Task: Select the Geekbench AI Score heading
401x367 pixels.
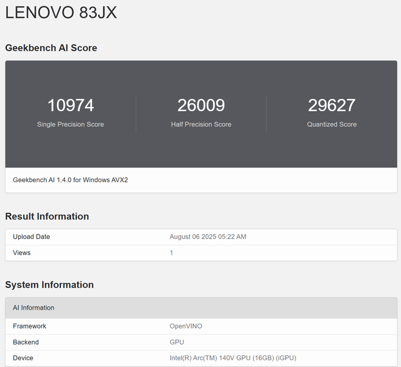Action: pyautogui.click(x=51, y=48)
